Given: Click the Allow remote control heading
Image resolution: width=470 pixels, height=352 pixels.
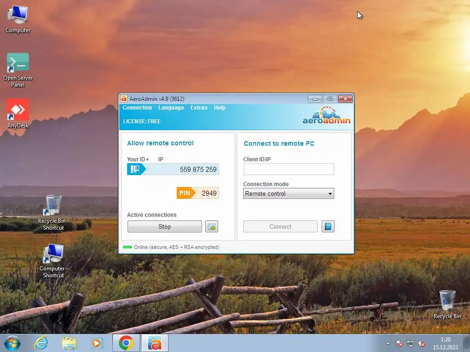Looking at the screenshot, I should click(x=160, y=143).
